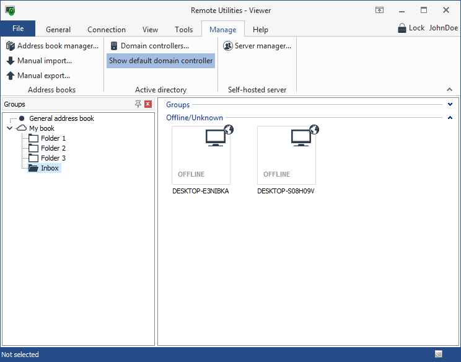This screenshot has height=362, width=461.
Task: Select the DESKTOP-E3NIBKA computer thumbnail
Action: (201, 155)
